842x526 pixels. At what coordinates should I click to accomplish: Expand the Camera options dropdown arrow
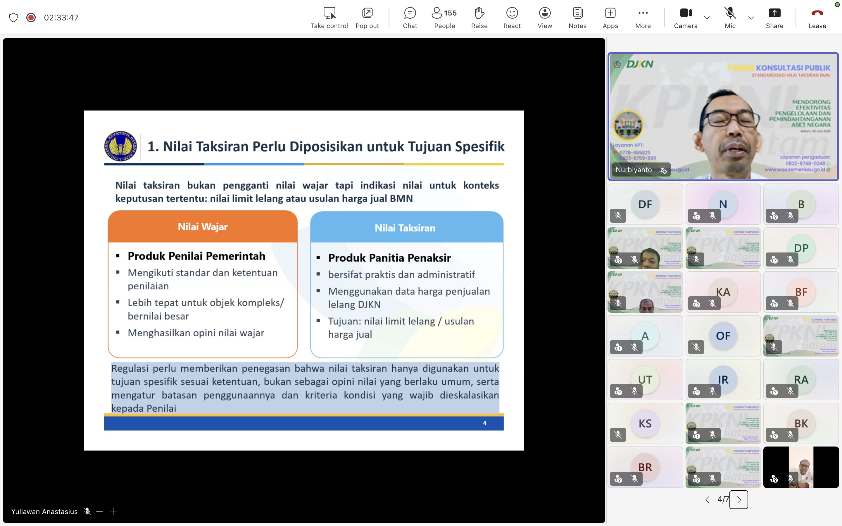(707, 18)
